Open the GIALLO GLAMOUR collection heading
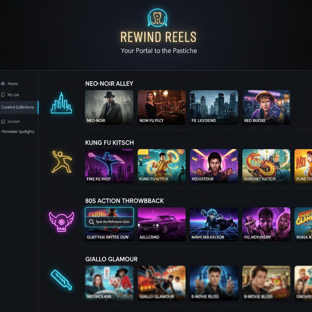Image resolution: width=312 pixels, height=312 pixels. click(x=112, y=259)
